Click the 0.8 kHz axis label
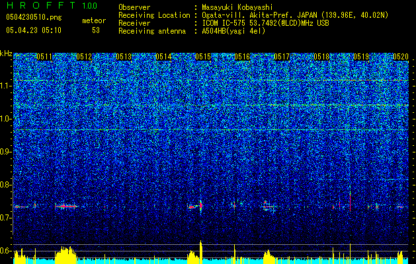This screenshot has height=264, width=416. [x=6, y=185]
